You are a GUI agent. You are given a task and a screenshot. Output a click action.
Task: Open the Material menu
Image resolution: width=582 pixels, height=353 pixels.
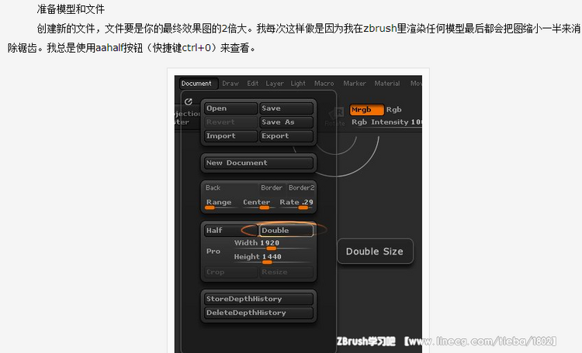pyautogui.click(x=387, y=84)
